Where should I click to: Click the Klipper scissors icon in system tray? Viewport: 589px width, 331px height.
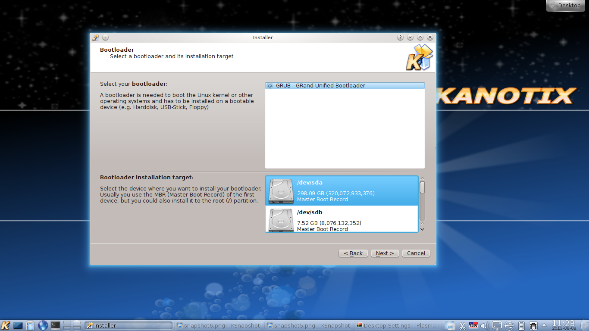tap(462, 325)
